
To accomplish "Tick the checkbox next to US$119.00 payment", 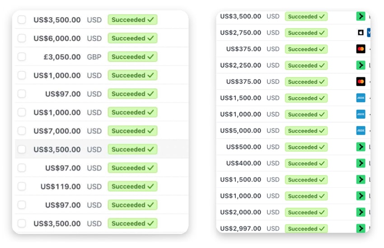I will [x=22, y=186].
